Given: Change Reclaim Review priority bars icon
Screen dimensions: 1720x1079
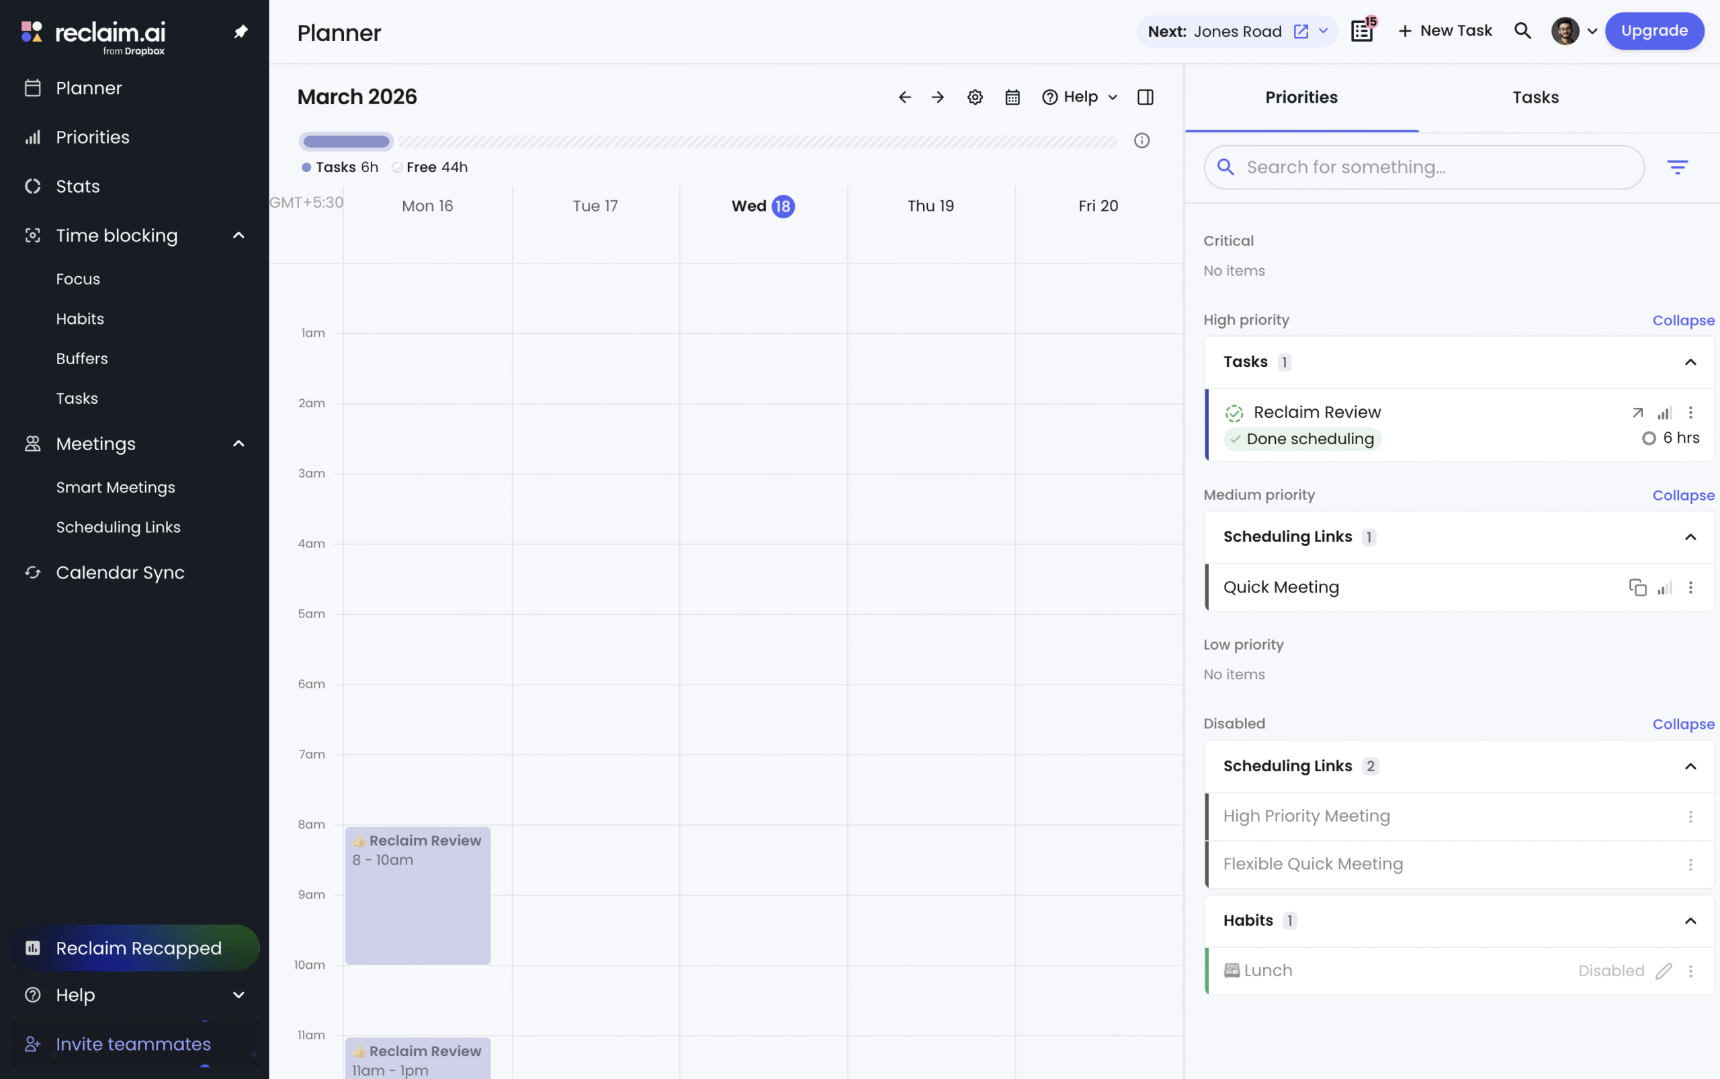Looking at the screenshot, I should [1664, 413].
